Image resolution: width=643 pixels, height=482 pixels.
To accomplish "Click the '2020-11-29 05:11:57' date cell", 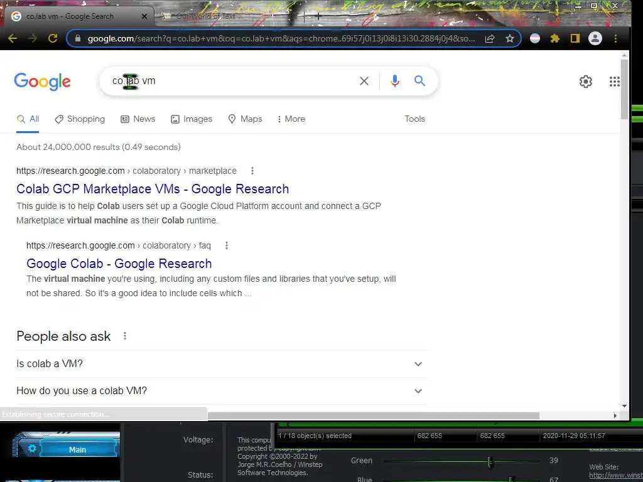I will click(x=574, y=436).
